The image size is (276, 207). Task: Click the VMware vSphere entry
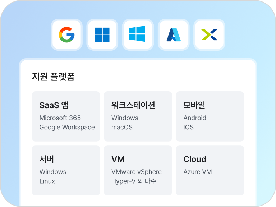[x=137, y=172]
